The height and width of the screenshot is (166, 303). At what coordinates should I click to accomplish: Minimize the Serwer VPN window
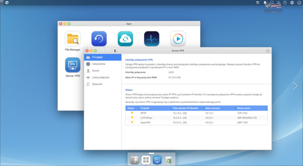91,51
